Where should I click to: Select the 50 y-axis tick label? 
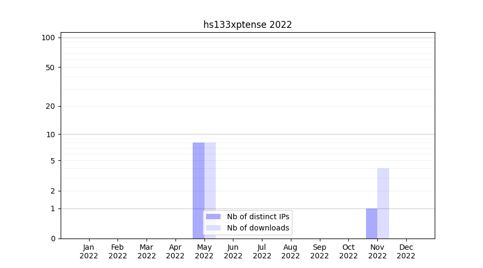(x=50, y=68)
